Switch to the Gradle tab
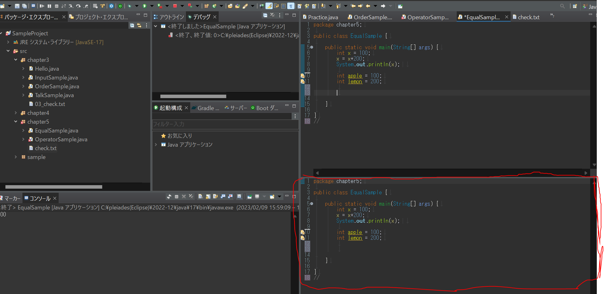 tap(205, 108)
